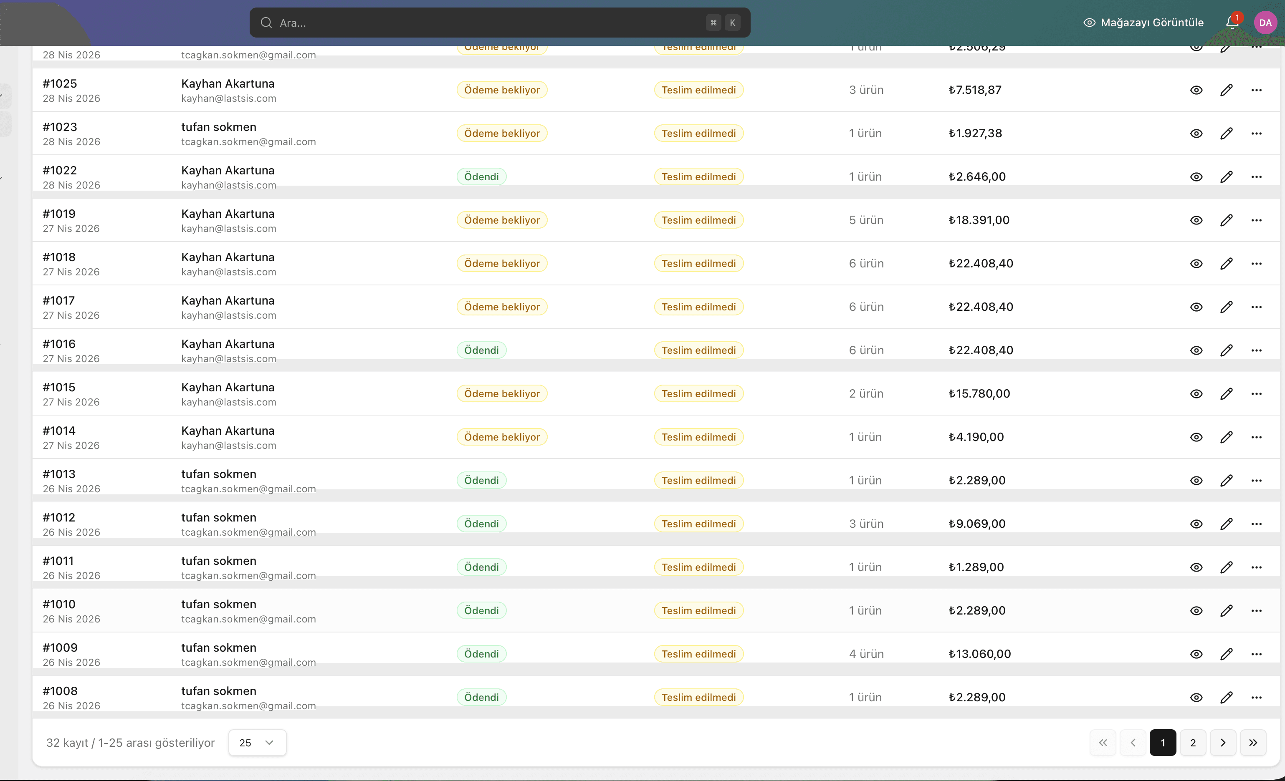Jump to first page double chevron
This screenshot has width=1285, height=781.
1103,743
